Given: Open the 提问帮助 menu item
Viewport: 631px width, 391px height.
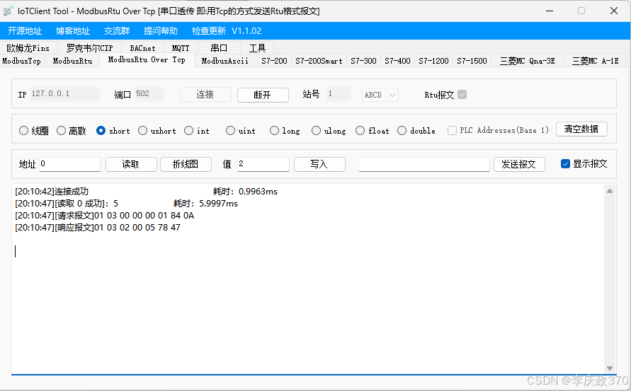Looking at the screenshot, I should tap(161, 31).
